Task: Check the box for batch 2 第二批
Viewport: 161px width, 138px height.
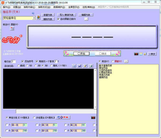Action: [37, 125]
